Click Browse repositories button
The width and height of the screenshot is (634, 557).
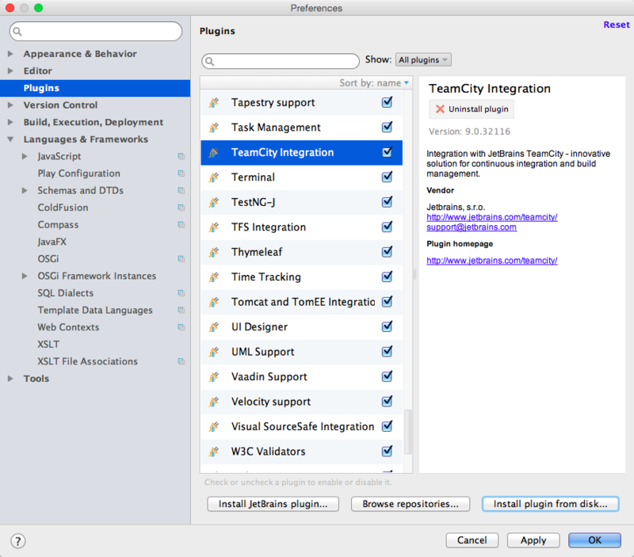click(x=411, y=504)
